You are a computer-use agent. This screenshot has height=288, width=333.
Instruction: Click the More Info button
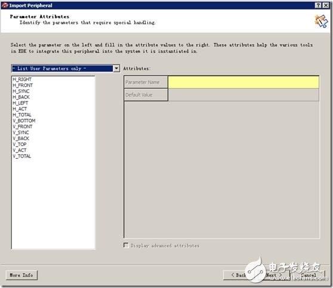pyautogui.click(x=21, y=275)
